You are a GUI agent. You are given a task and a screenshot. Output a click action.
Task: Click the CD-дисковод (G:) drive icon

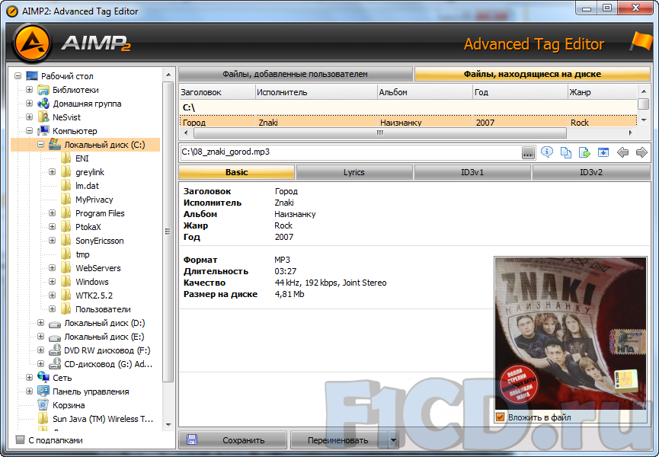55,364
